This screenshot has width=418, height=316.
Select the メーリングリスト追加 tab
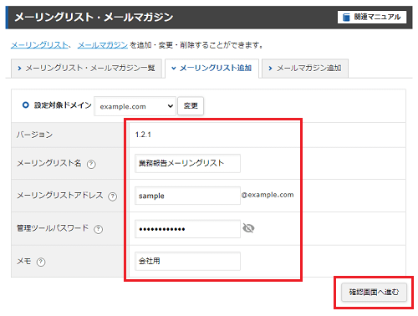tap(212, 69)
